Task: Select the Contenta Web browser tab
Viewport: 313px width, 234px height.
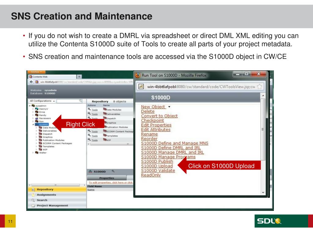Action: coord(52,76)
